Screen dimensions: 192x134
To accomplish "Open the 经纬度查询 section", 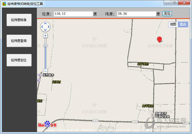I will click(x=19, y=41).
